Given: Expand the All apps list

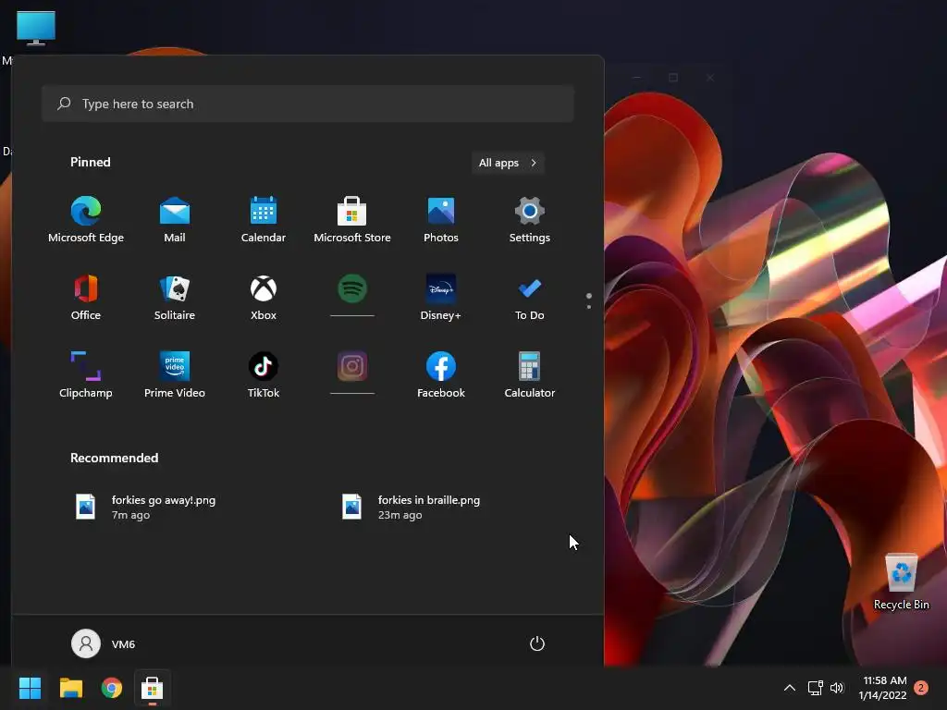Looking at the screenshot, I should point(508,163).
